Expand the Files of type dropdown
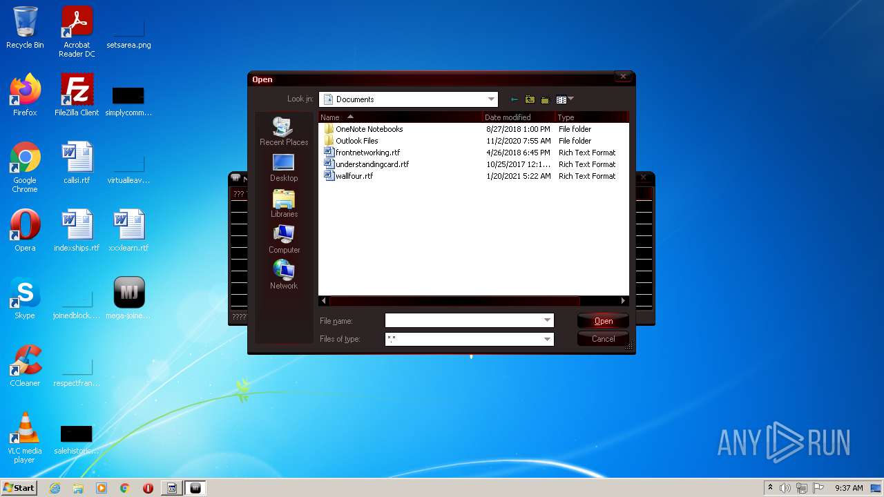The image size is (884, 497). point(548,339)
